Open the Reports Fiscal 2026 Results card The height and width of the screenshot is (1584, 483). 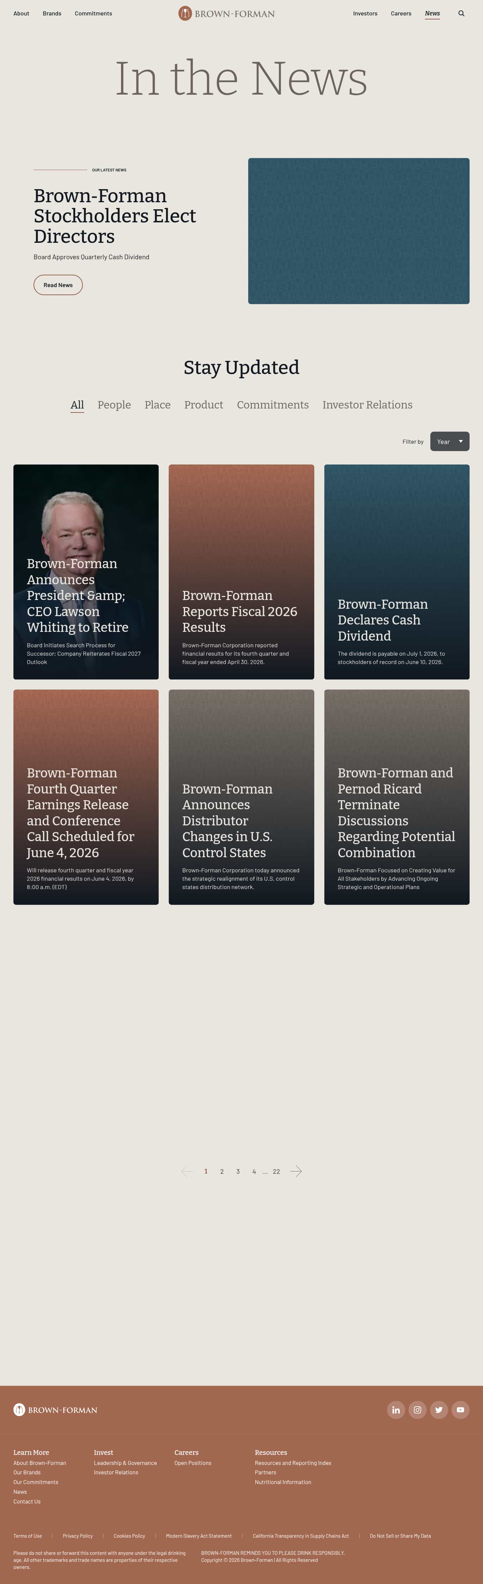(241, 572)
